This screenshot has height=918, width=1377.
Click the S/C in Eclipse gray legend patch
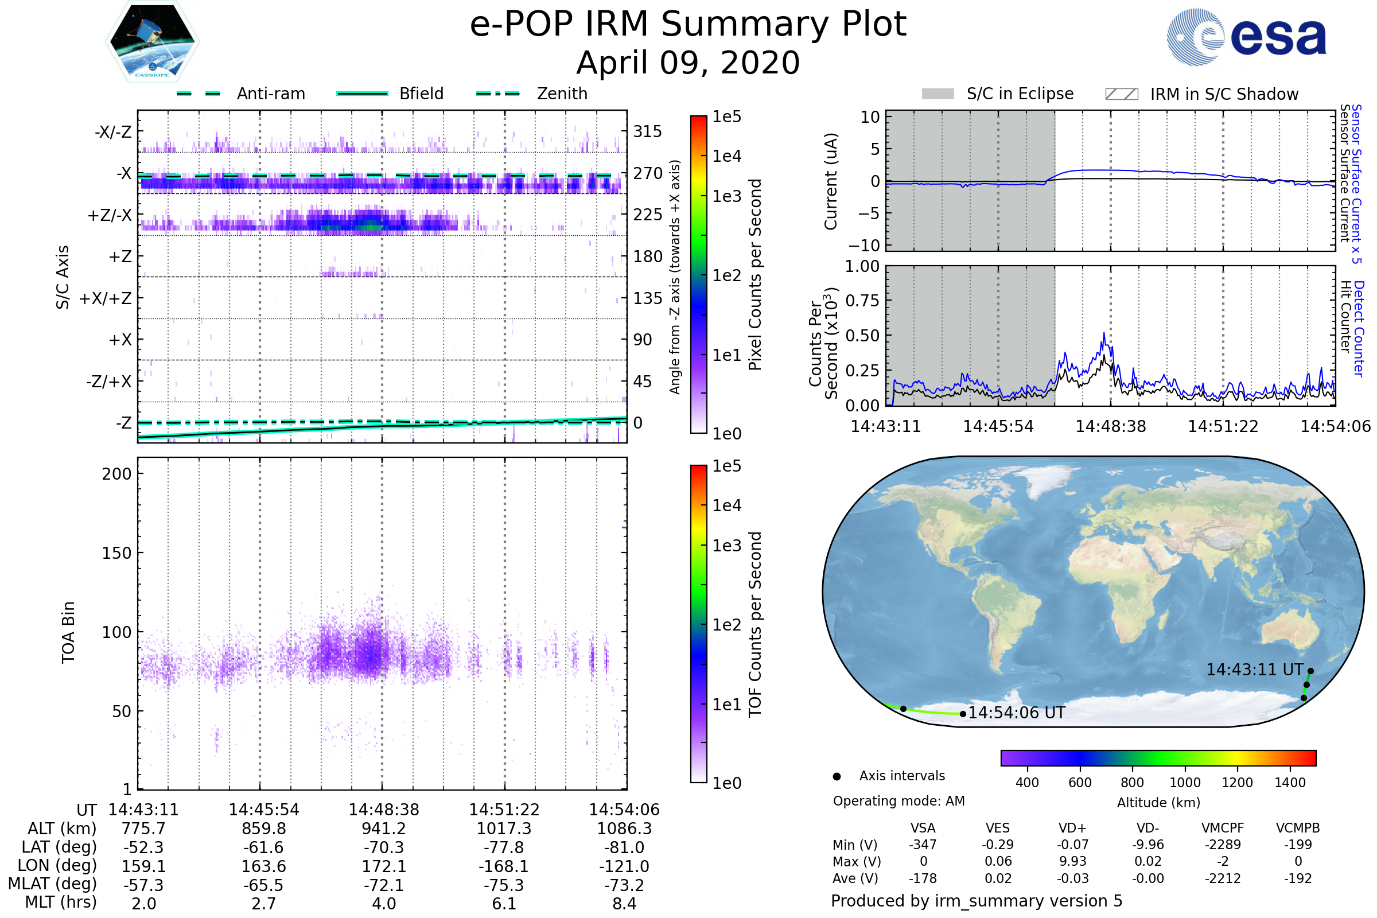point(938,94)
